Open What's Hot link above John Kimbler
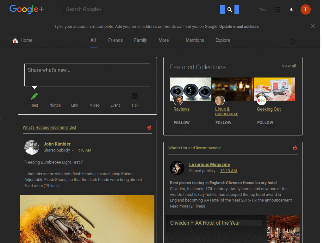The height and width of the screenshot is (243, 324). coord(49,127)
